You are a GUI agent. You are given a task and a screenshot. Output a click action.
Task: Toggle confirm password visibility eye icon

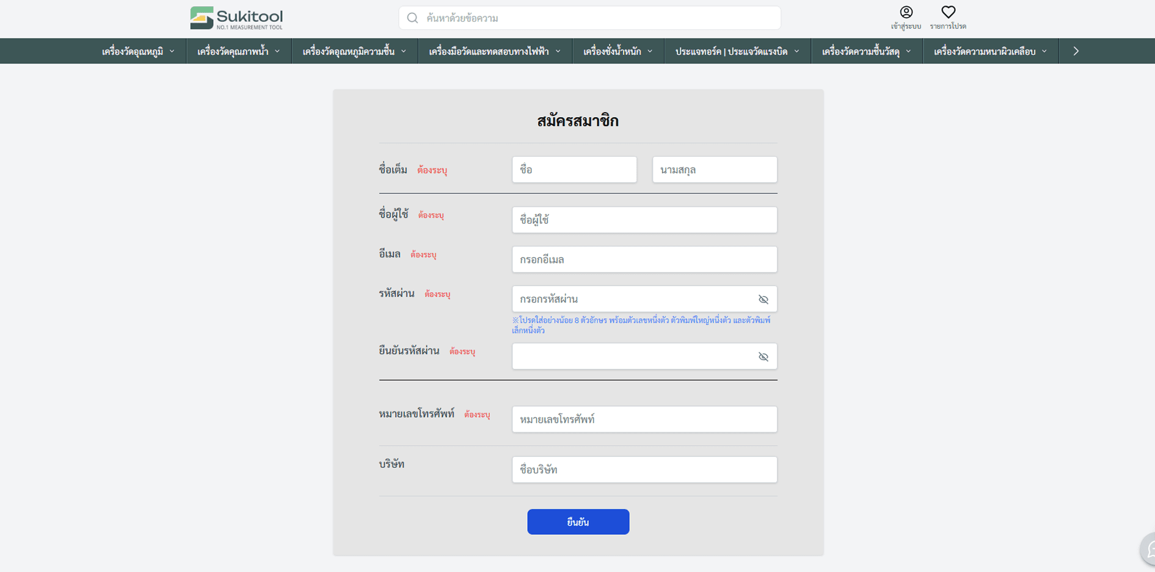pyautogui.click(x=763, y=357)
